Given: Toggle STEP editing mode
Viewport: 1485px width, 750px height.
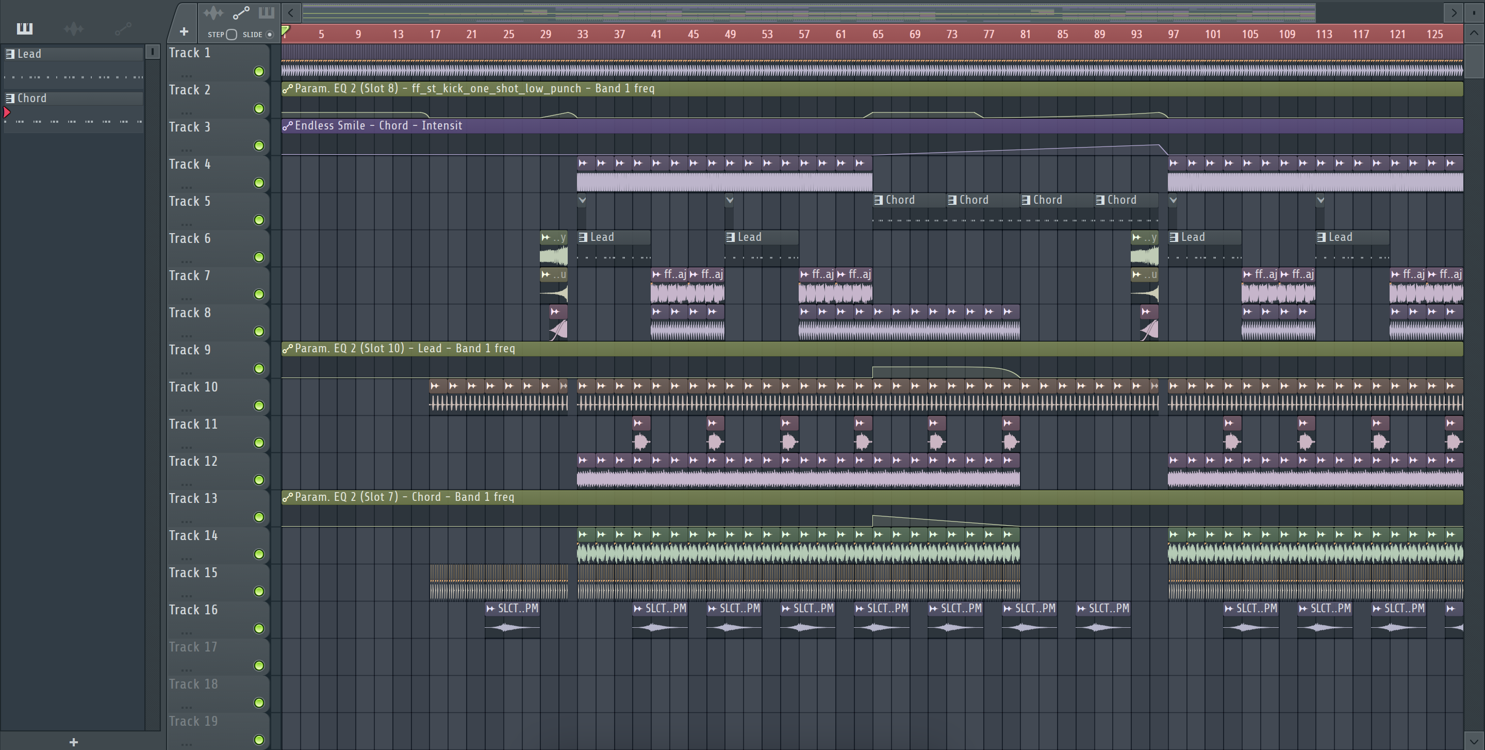Looking at the screenshot, I should [x=231, y=35].
